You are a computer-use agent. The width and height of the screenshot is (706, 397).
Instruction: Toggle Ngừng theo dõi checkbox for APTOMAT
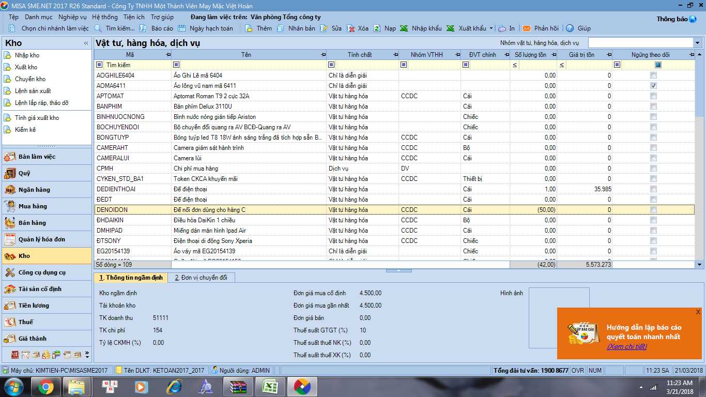point(654,96)
